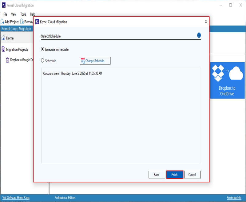This screenshot has width=246, height=202.
Task: Click the Home house icon
Action: [x=3, y=38]
